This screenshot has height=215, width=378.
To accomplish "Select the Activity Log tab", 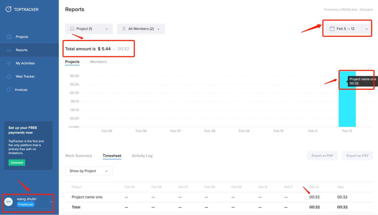I will point(142,156).
